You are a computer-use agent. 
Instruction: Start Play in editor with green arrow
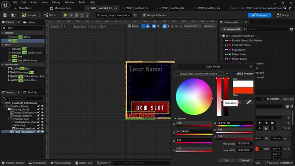[65, 15]
